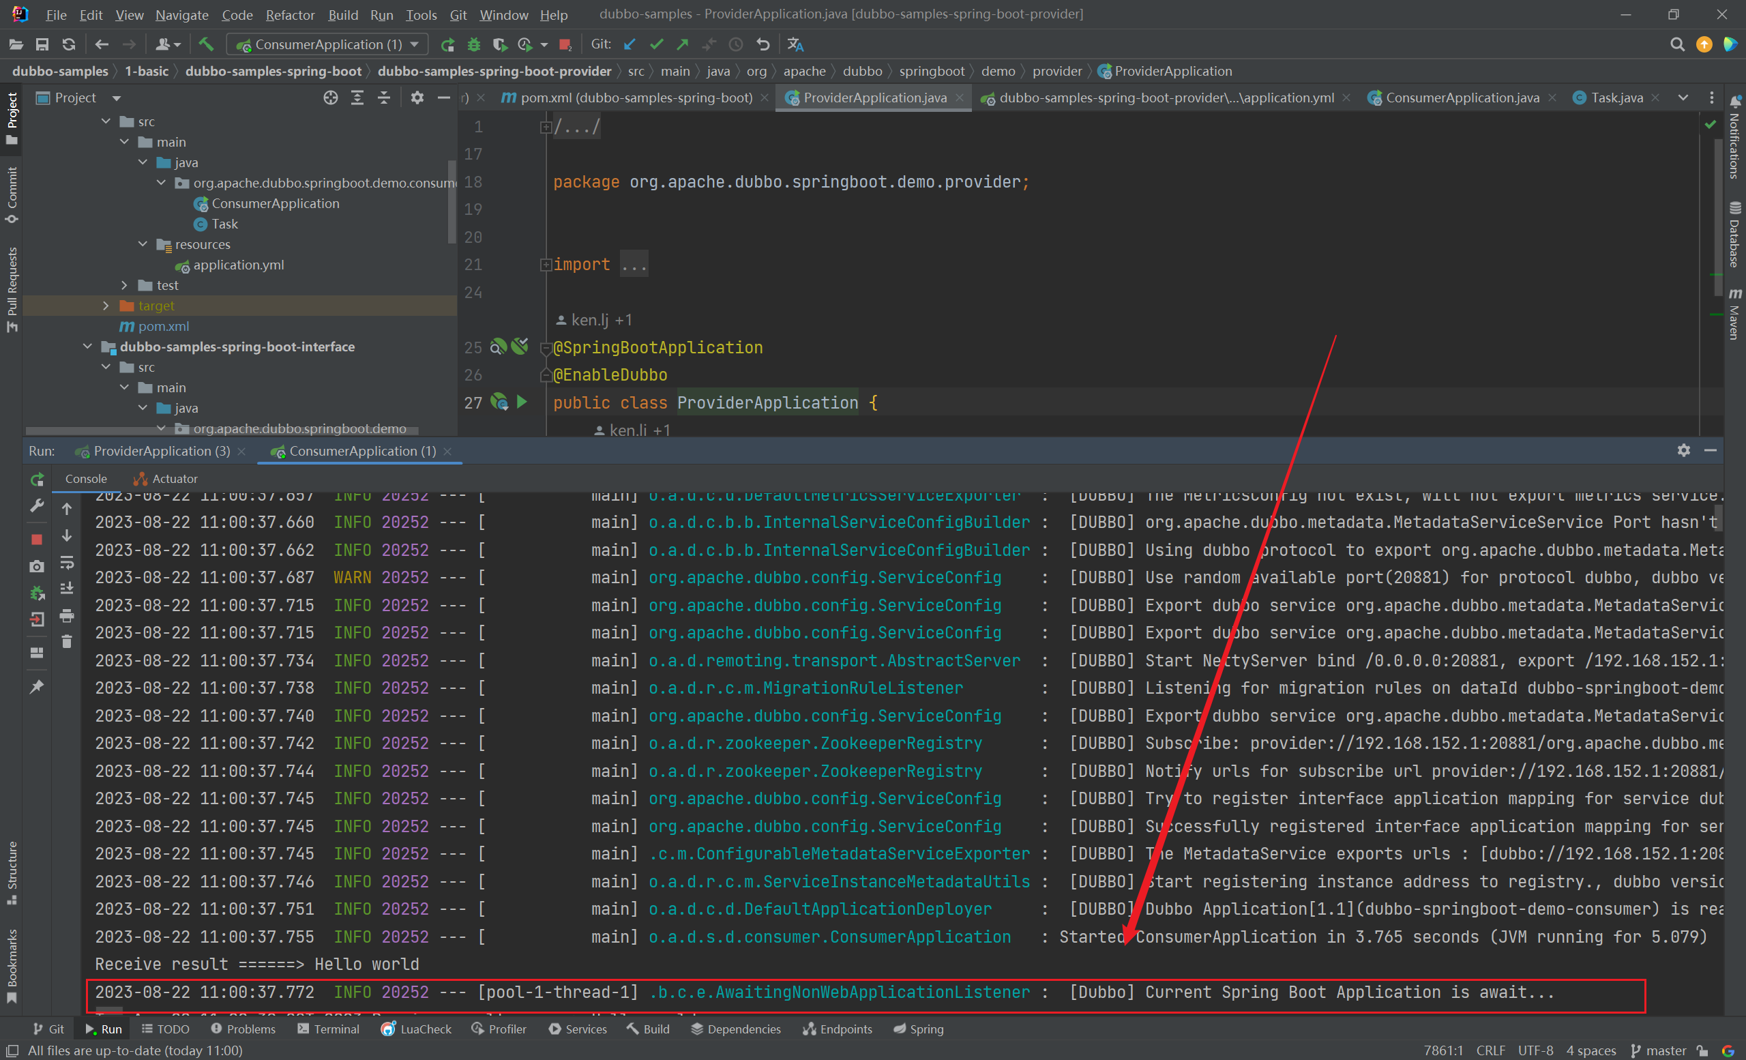Expand the dubbo-samples-spring-boot-interface module
Image resolution: width=1746 pixels, height=1060 pixels.
click(x=93, y=345)
